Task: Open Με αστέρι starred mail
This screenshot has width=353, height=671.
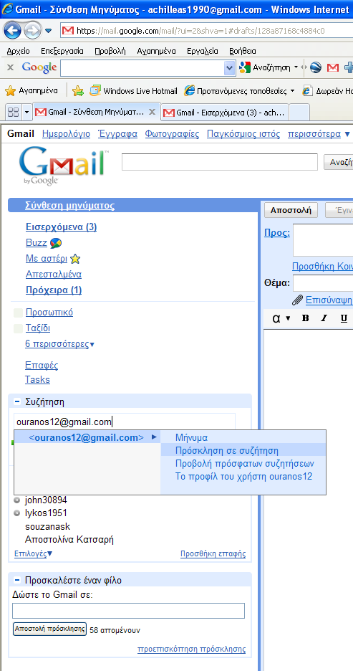Action: (47, 259)
